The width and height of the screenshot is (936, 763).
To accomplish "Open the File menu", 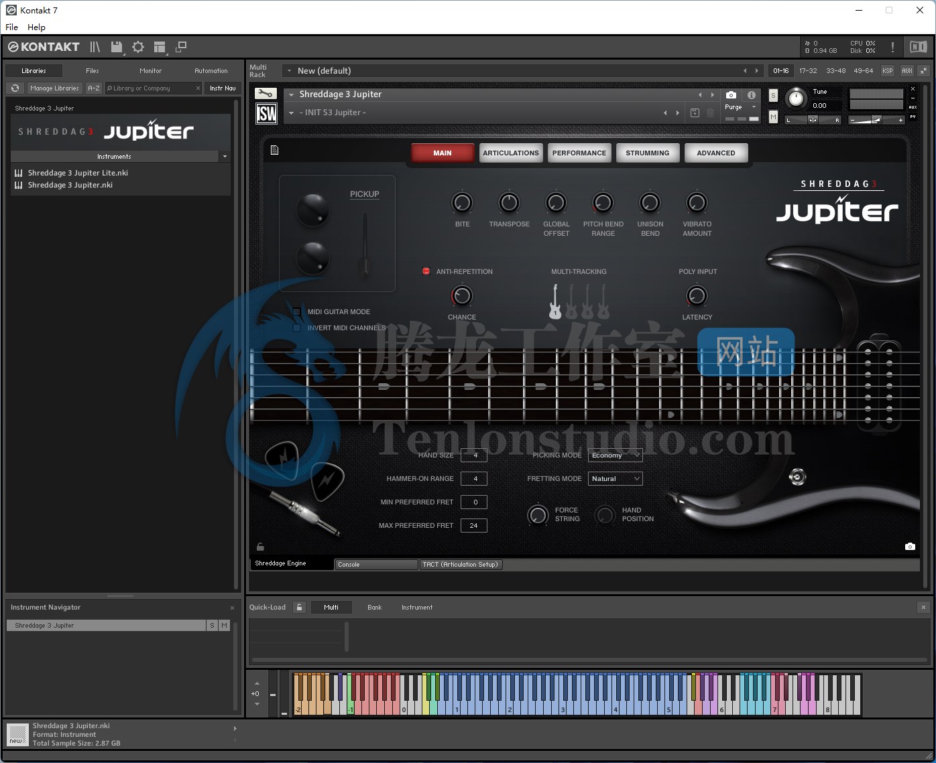I will pyautogui.click(x=11, y=27).
